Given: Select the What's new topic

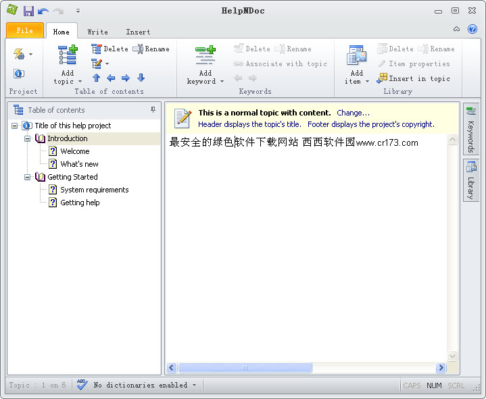Looking at the screenshot, I should 79,164.
